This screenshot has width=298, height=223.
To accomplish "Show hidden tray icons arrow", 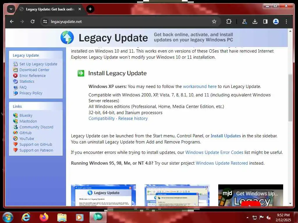I will click(247, 217).
